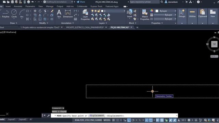Click the layer 0 color swatch
Image resolution: width=219 pixels, height=123 pixels.
[x=102, y=11]
